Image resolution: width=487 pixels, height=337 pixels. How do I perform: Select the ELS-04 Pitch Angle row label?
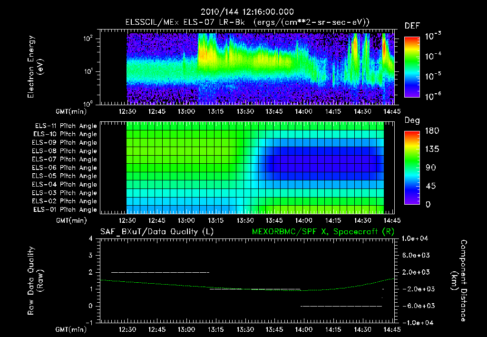pos(64,184)
